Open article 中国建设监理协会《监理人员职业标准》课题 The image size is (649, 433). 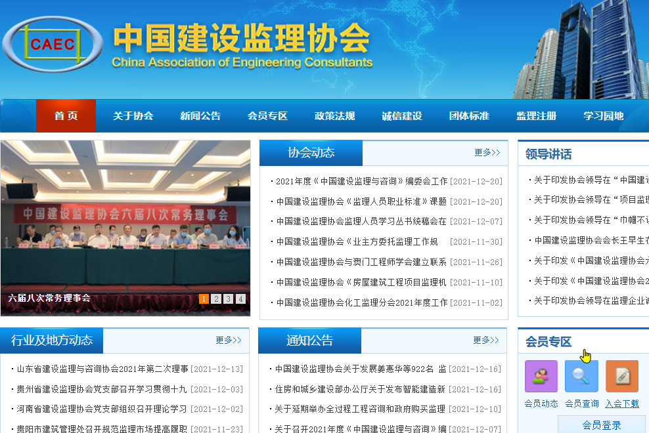pyautogui.click(x=362, y=201)
